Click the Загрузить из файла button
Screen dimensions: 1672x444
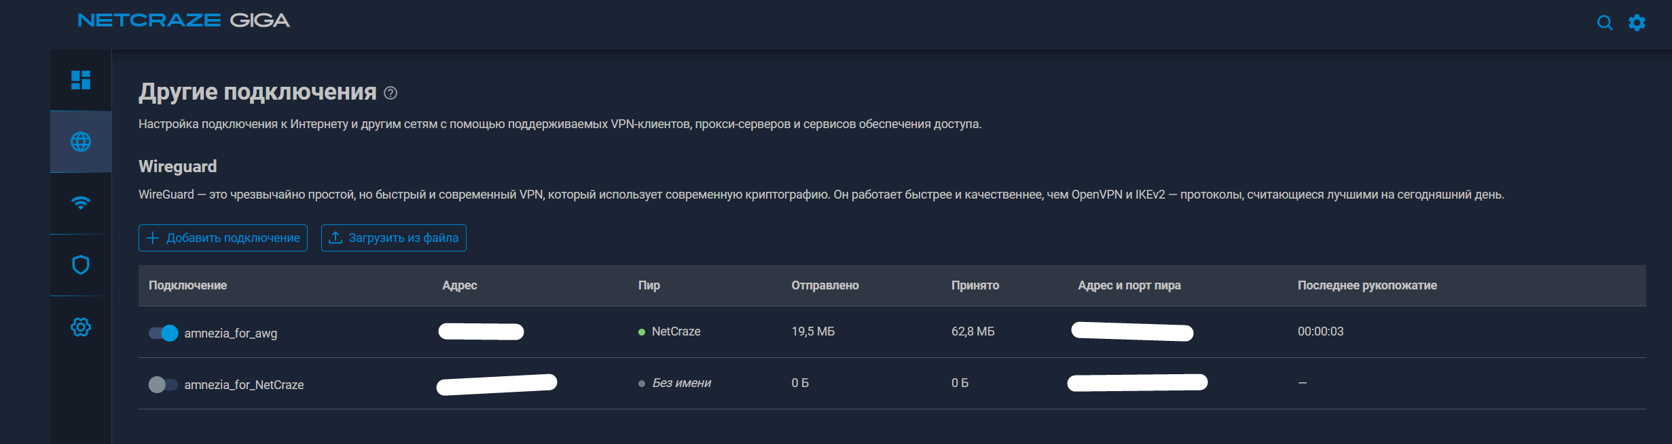pyautogui.click(x=394, y=238)
